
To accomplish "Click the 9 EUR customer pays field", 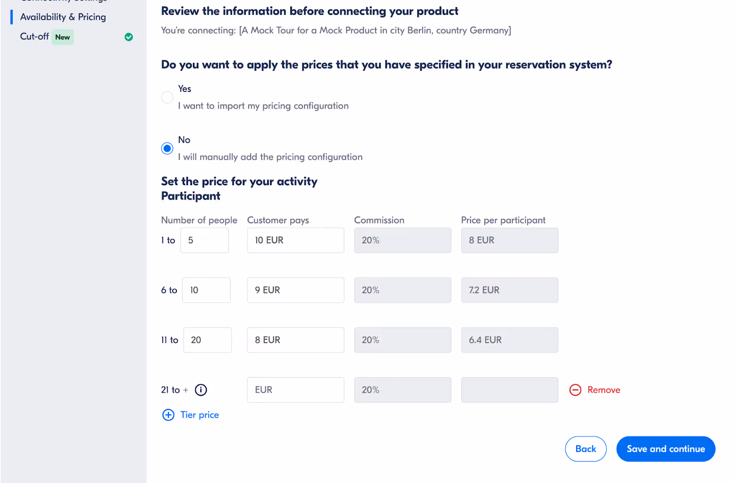I will pyautogui.click(x=295, y=290).
